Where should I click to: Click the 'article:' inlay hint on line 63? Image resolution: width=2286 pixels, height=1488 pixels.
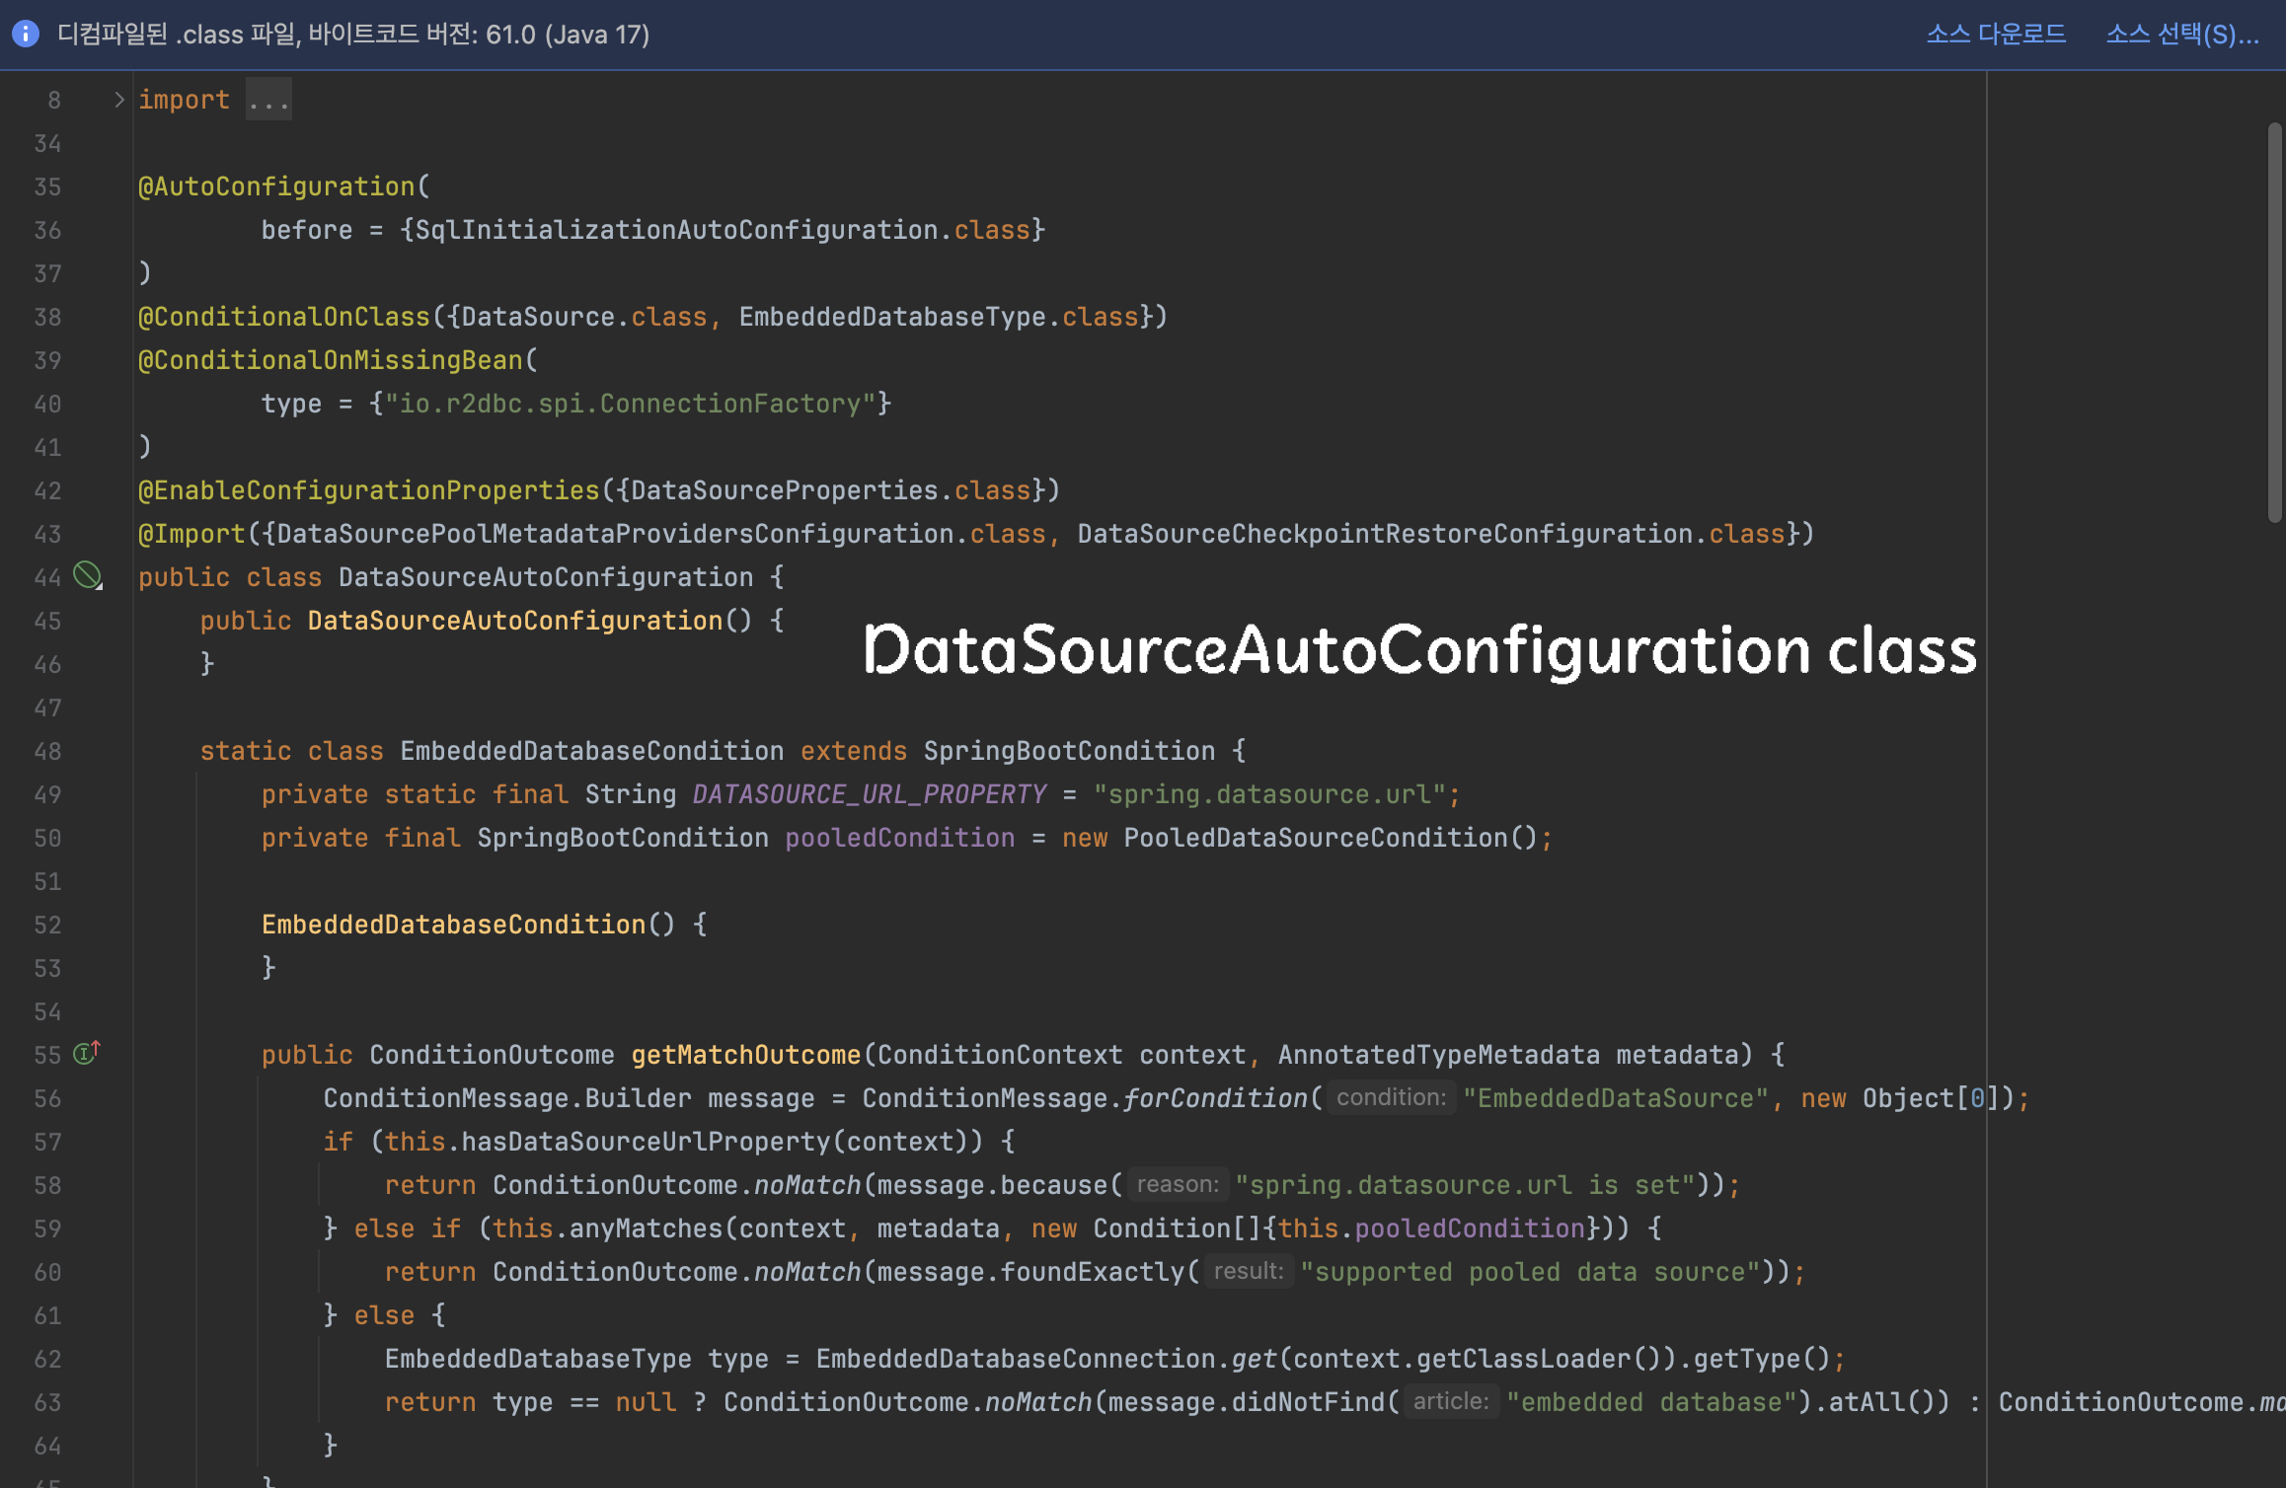(x=1450, y=1401)
